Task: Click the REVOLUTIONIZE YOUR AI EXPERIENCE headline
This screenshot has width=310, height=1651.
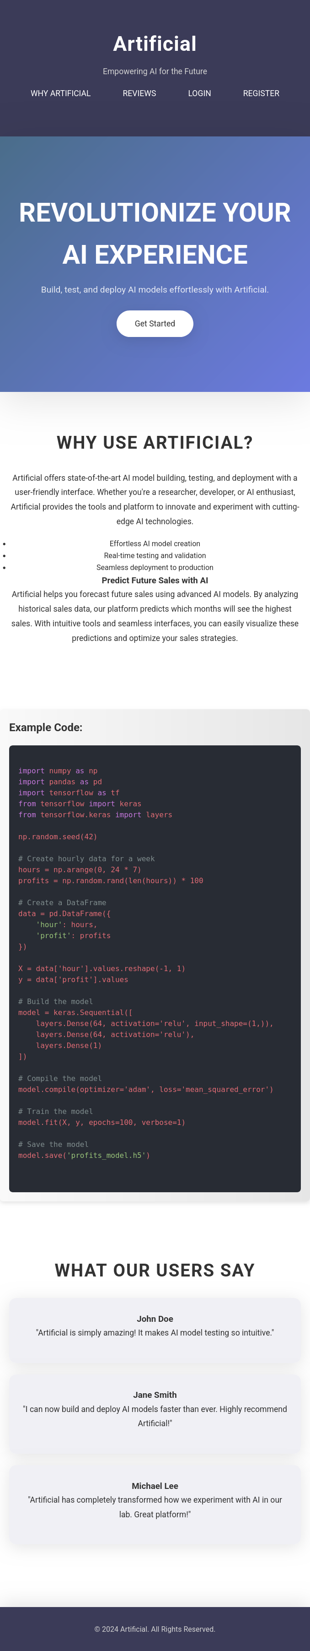Action: pyautogui.click(x=155, y=234)
